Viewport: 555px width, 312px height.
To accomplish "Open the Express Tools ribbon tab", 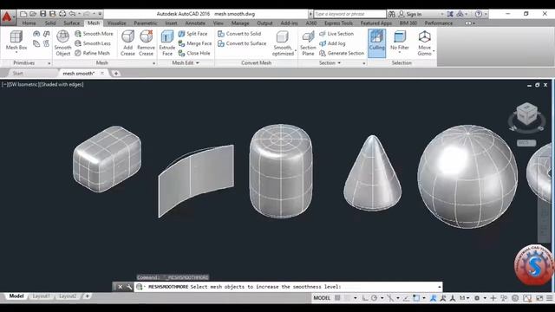I will click(x=338, y=23).
